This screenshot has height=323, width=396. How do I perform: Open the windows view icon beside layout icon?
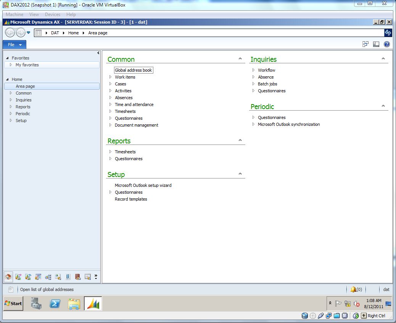click(x=365, y=44)
